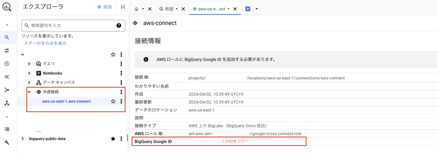Star the aws-us-east-1.aws-connect connection
This screenshot has height=153, width=437.
point(113,101)
